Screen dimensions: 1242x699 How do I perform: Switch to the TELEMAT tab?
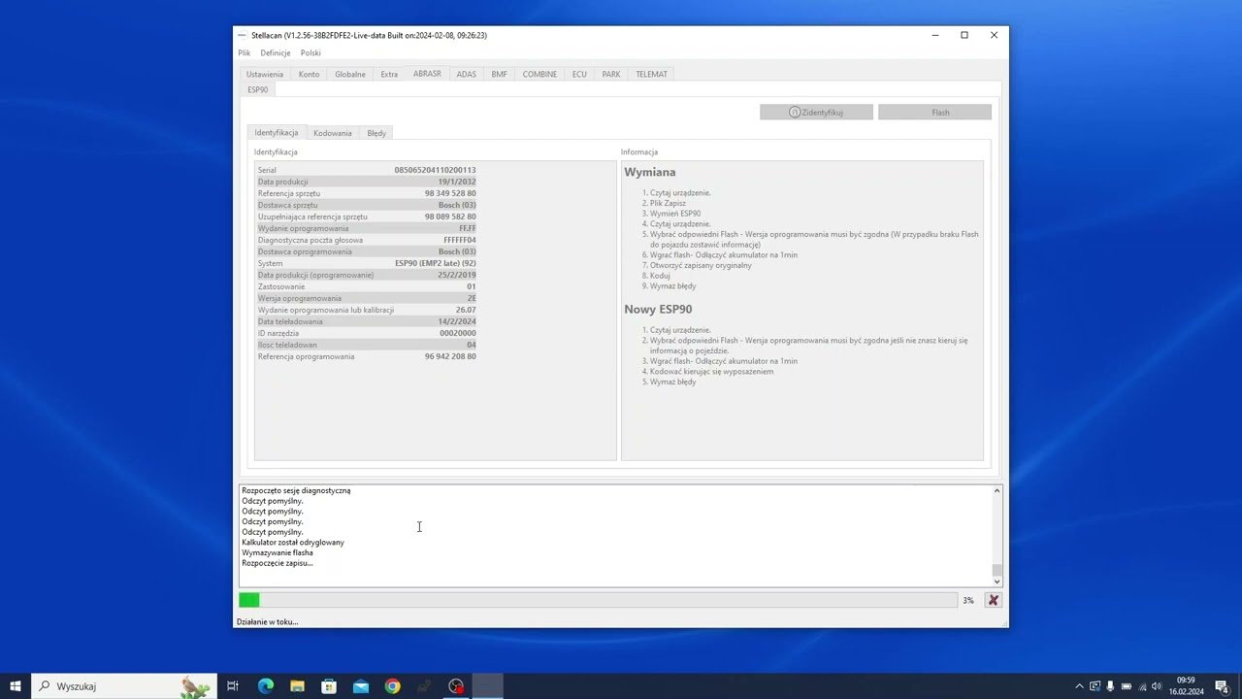(x=651, y=74)
